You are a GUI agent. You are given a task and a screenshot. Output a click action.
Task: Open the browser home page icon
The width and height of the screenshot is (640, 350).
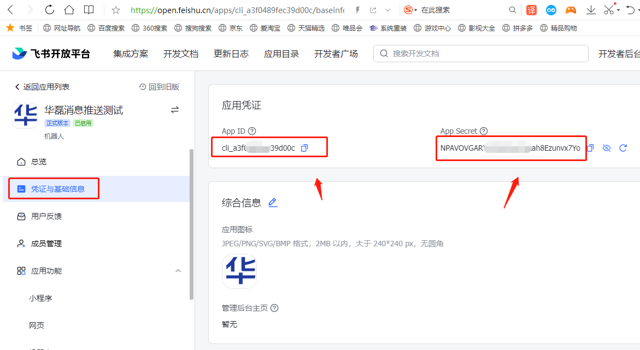(69, 10)
